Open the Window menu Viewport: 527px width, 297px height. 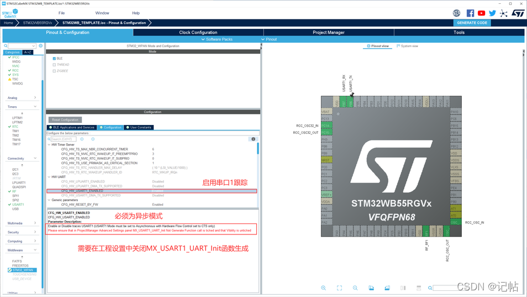102,13
